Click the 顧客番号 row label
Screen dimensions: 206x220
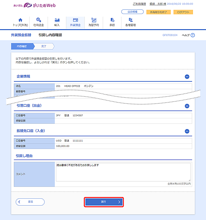[21, 92]
